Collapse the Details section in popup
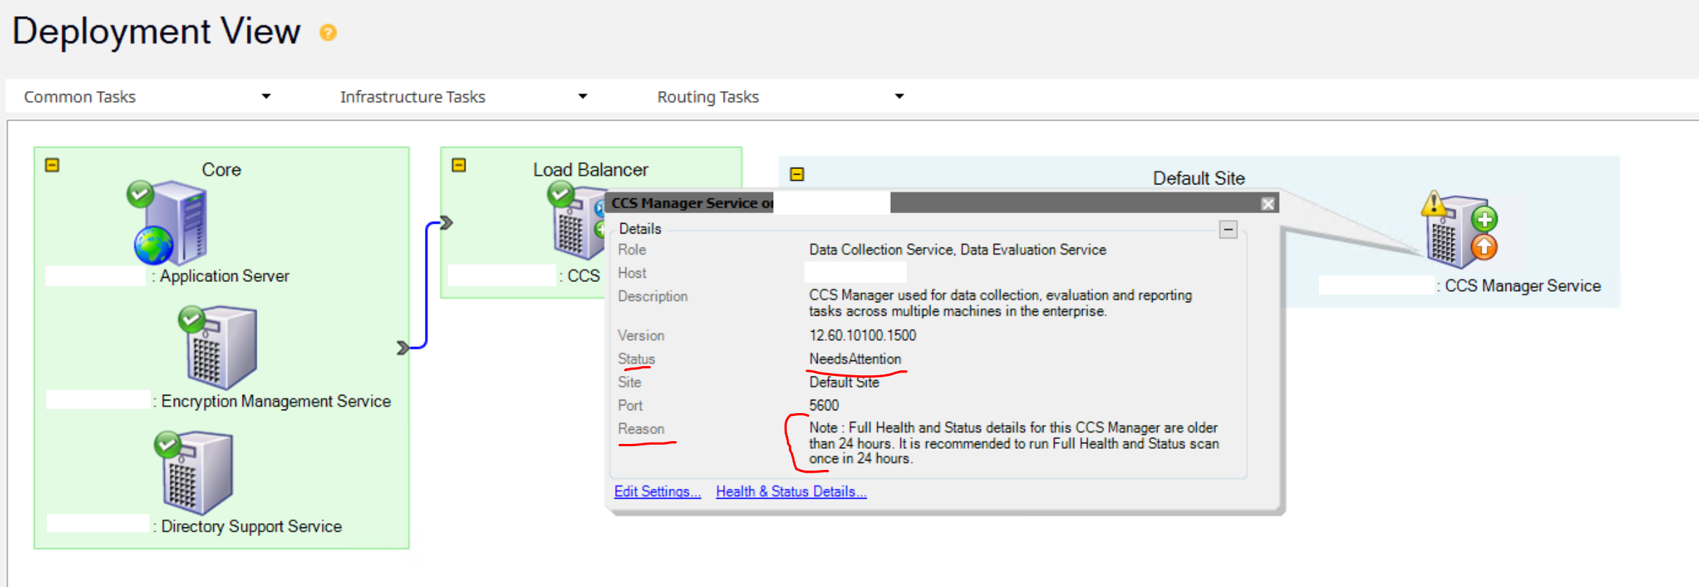1699x587 pixels. click(x=1228, y=229)
